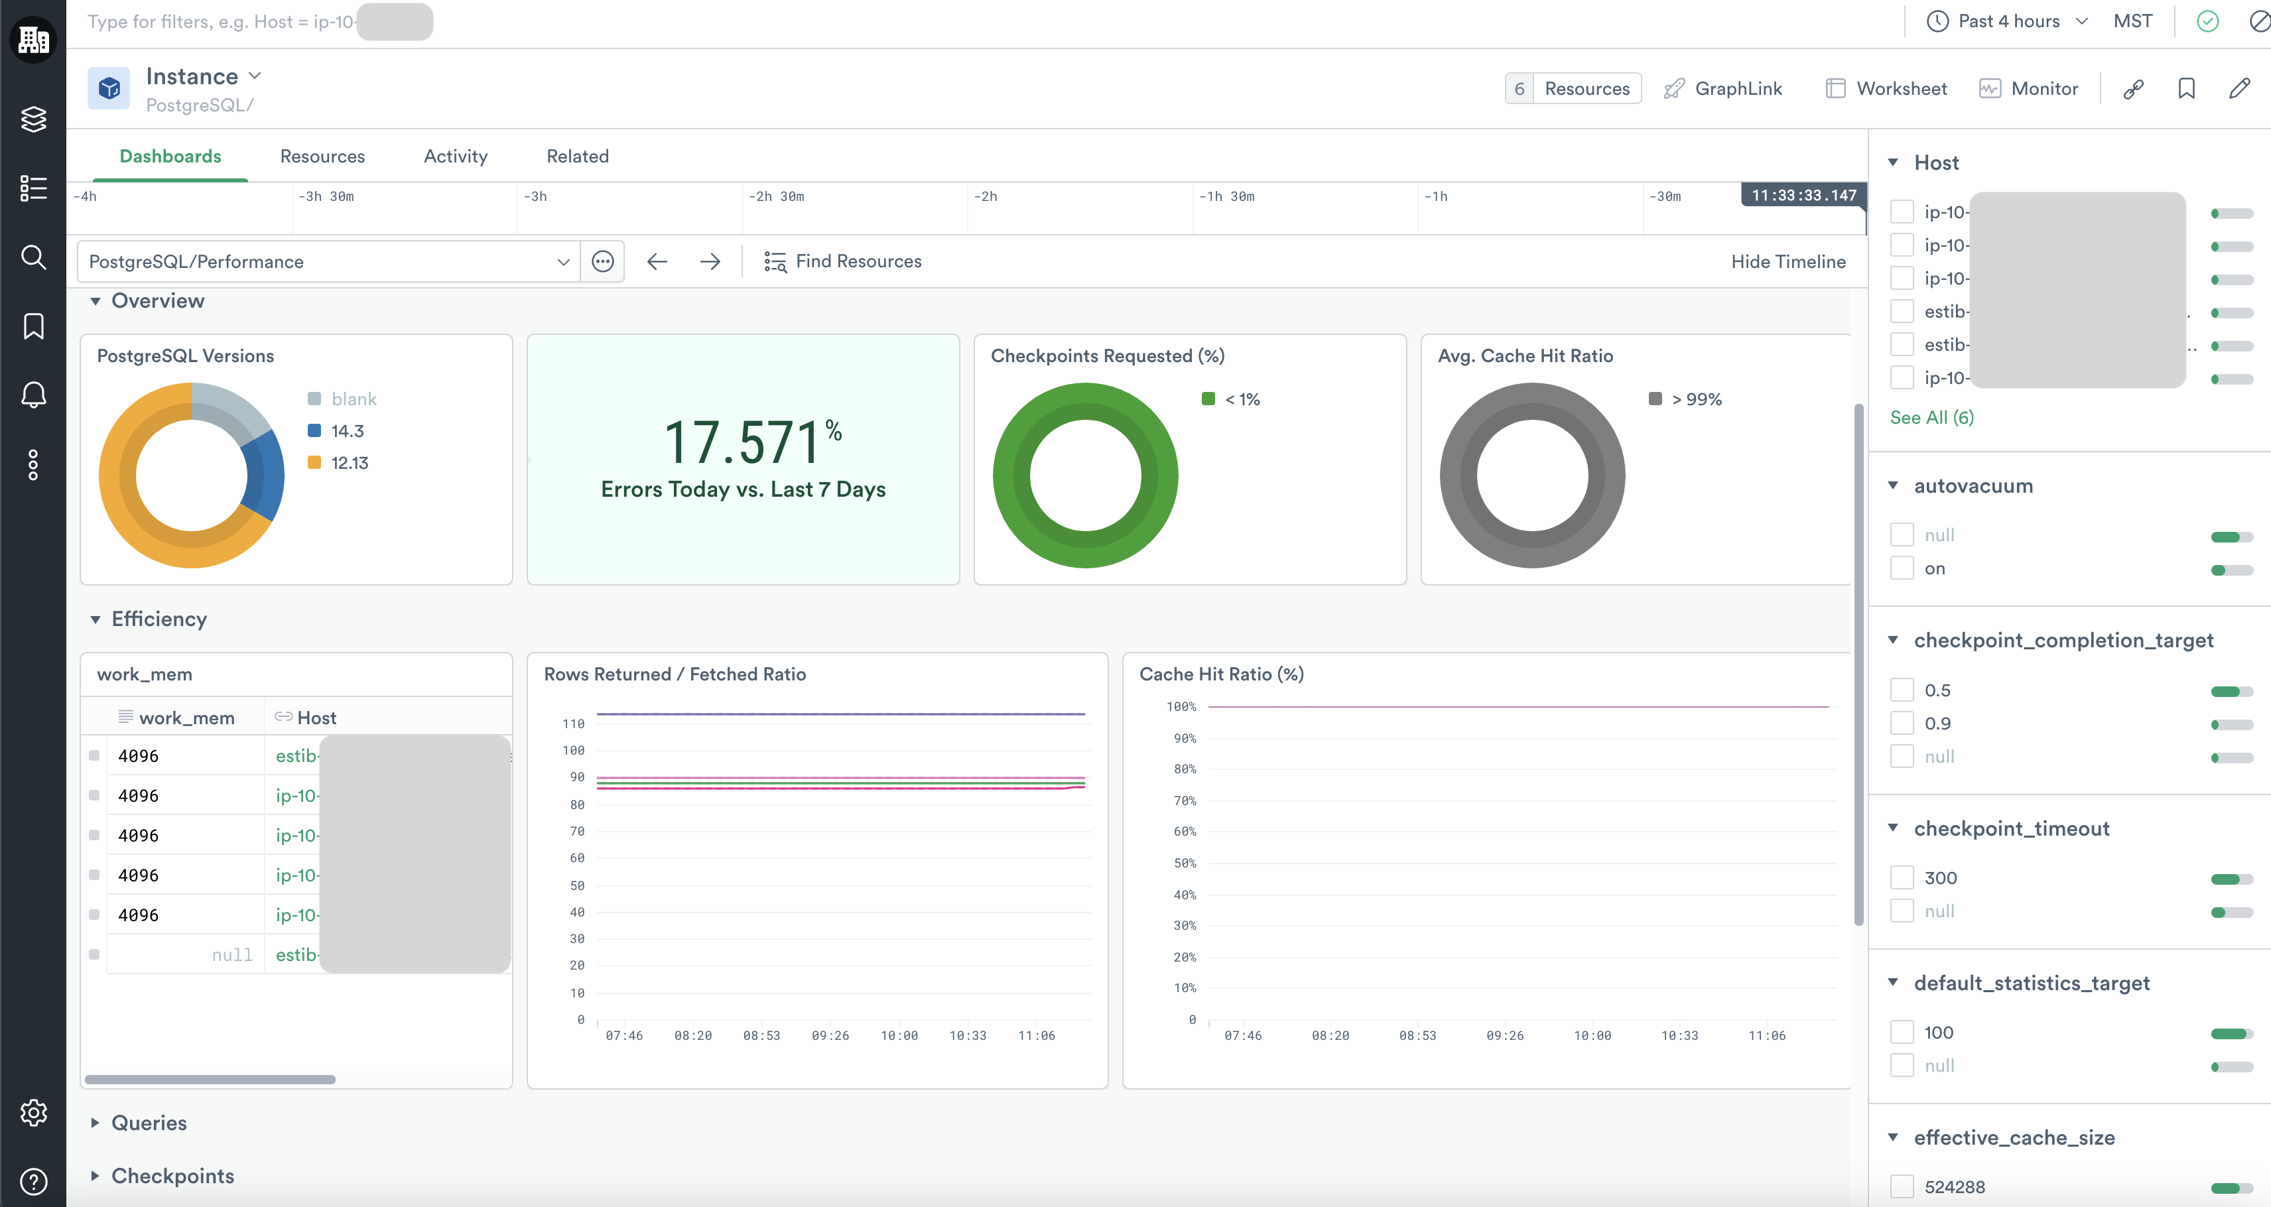Screen dimensions: 2271x1207
Task: Click the pencil edit icon in header
Action: pyautogui.click(x=2239, y=89)
